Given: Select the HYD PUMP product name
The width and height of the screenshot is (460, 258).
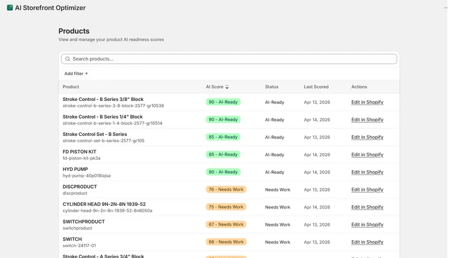Looking at the screenshot, I should [x=75, y=169].
